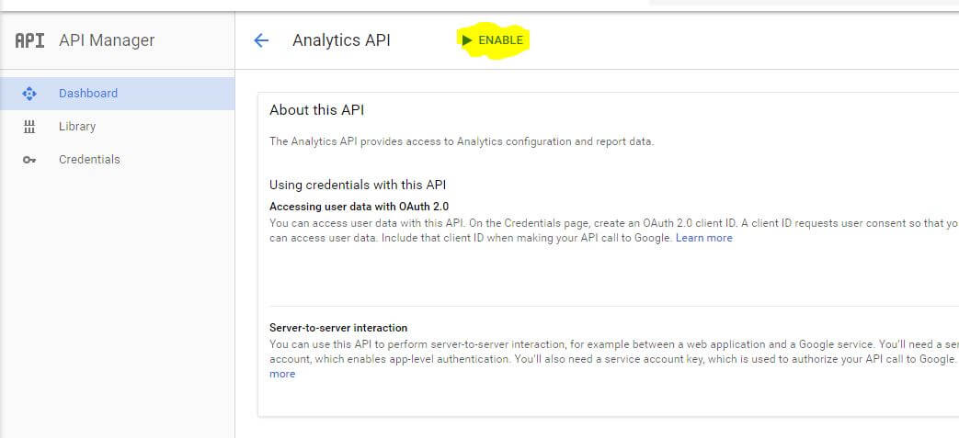
Task: Click the Accessing user data with OAuth 2.0 heading
Action: click(359, 207)
